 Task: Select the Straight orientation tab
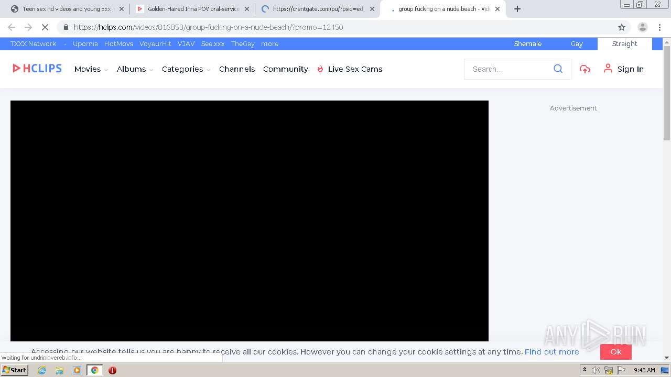tap(625, 44)
